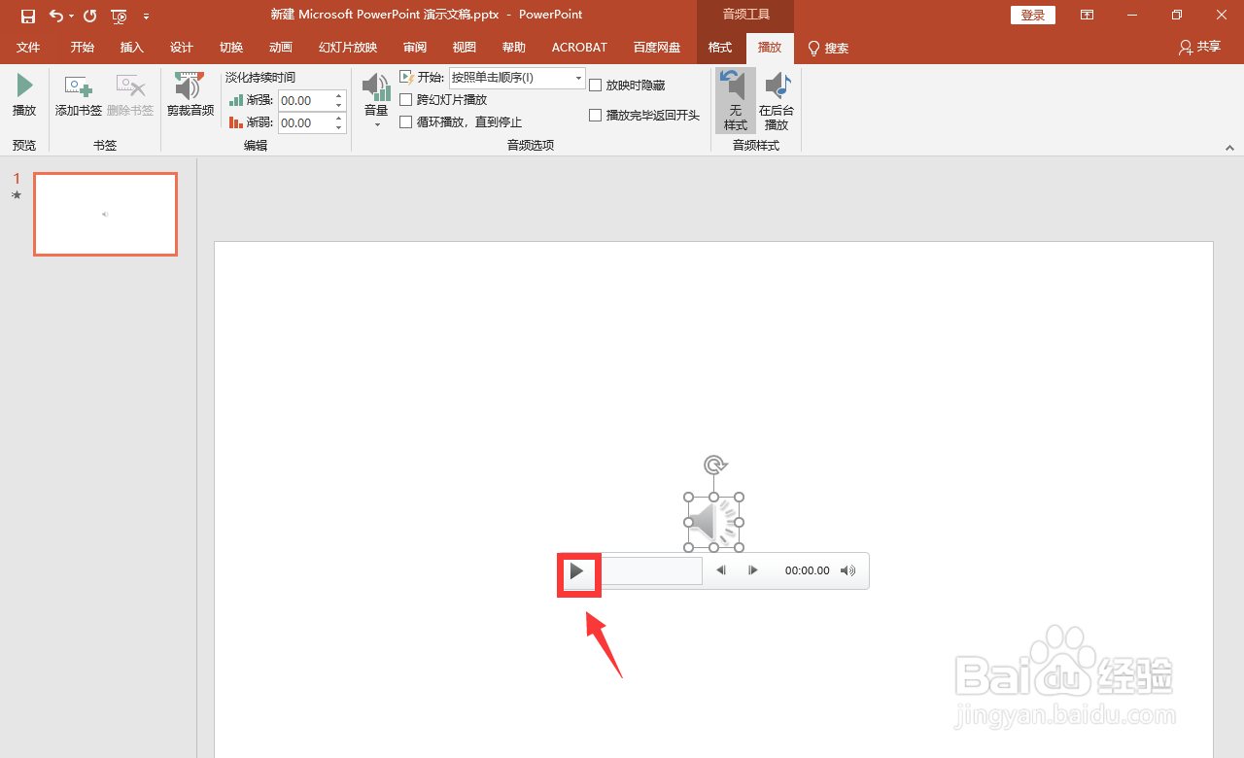Open the Customize Quick Access Toolbar arrow

146,17
